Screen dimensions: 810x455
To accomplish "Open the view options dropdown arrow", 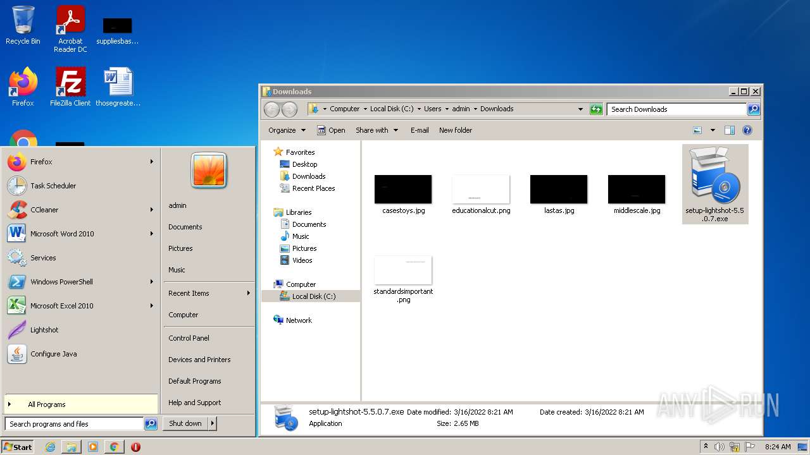I will click(x=713, y=130).
